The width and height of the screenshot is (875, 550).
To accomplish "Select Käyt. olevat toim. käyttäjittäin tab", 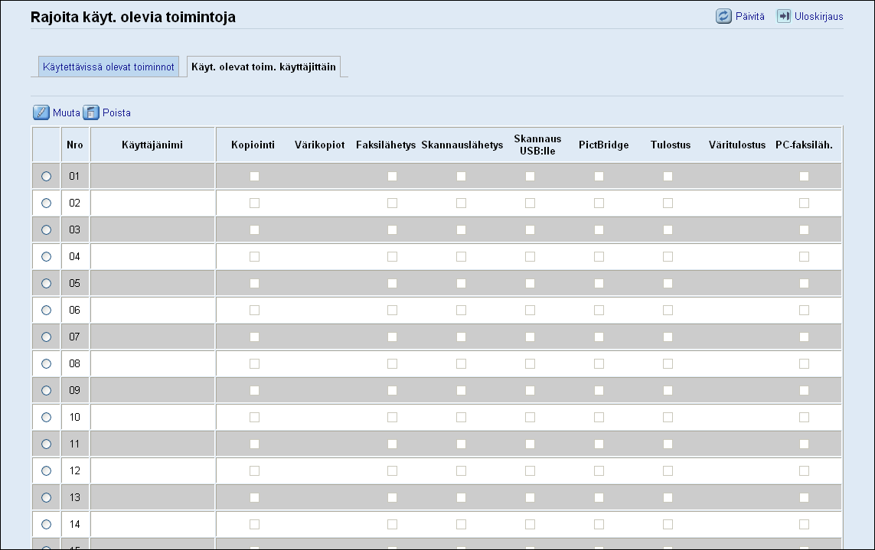I will point(263,67).
